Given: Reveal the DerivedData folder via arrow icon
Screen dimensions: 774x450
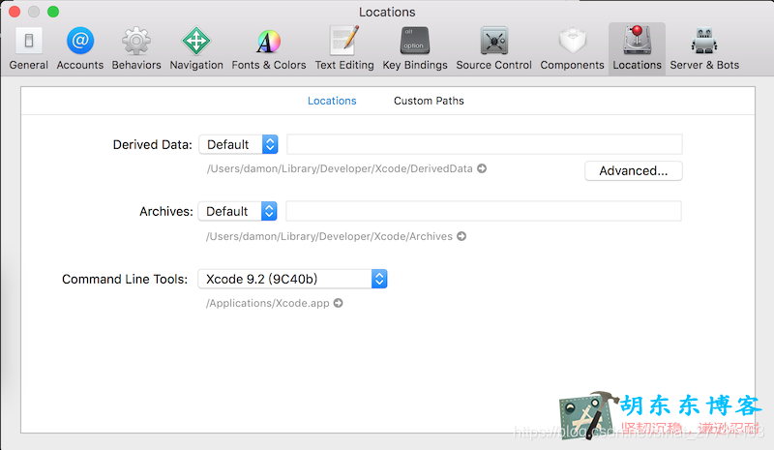Looking at the screenshot, I should pyautogui.click(x=482, y=168).
